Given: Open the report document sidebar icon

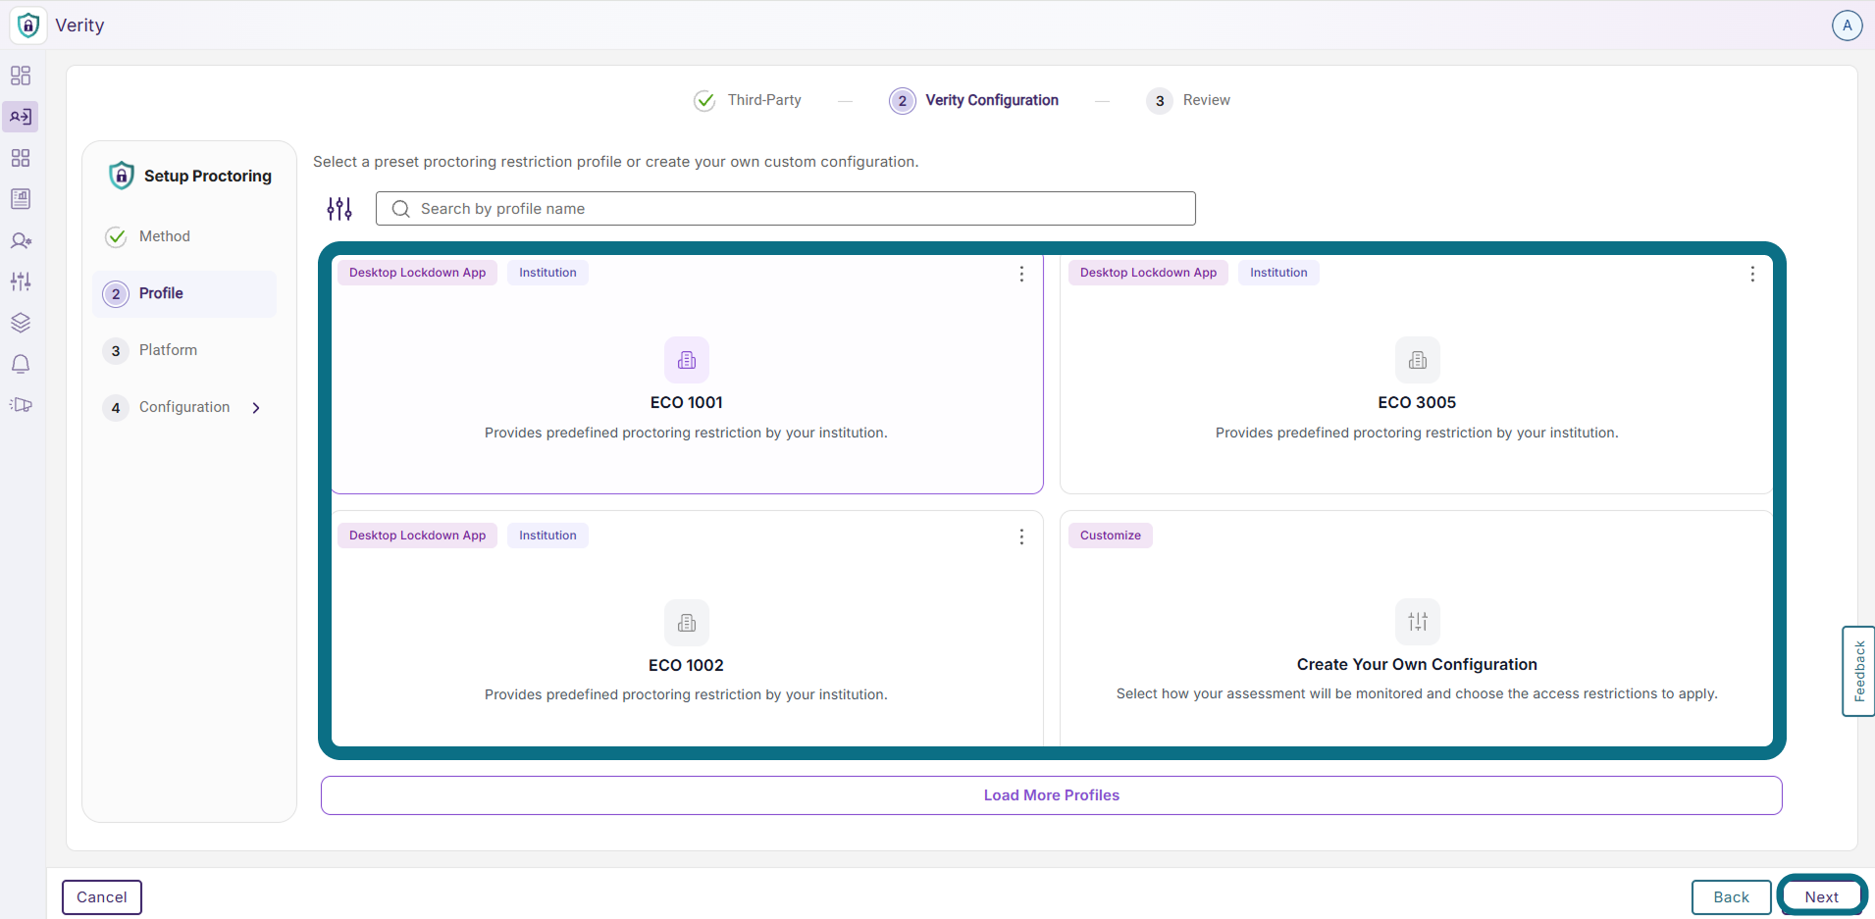Looking at the screenshot, I should pos(21,199).
